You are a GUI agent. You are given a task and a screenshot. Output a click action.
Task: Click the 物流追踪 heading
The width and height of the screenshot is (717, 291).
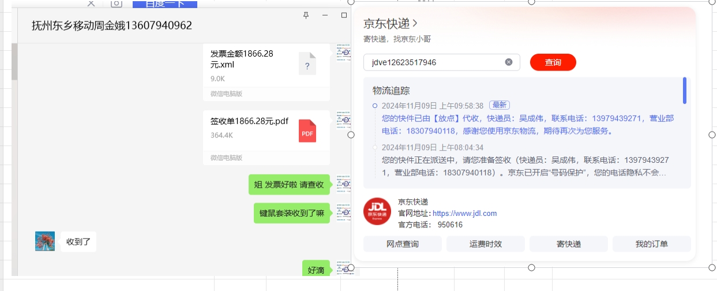(x=391, y=91)
